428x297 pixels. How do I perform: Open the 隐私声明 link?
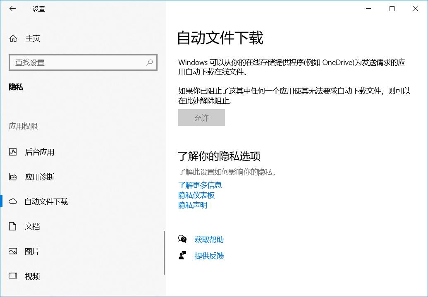click(x=192, y=205)
